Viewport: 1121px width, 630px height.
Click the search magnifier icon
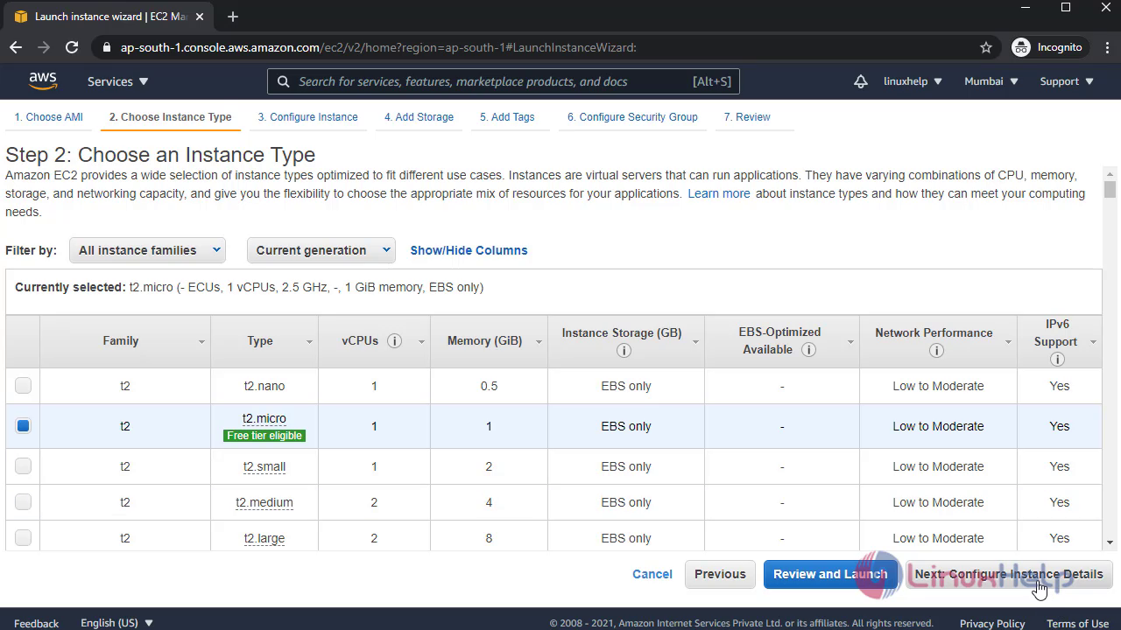point(283,81)
